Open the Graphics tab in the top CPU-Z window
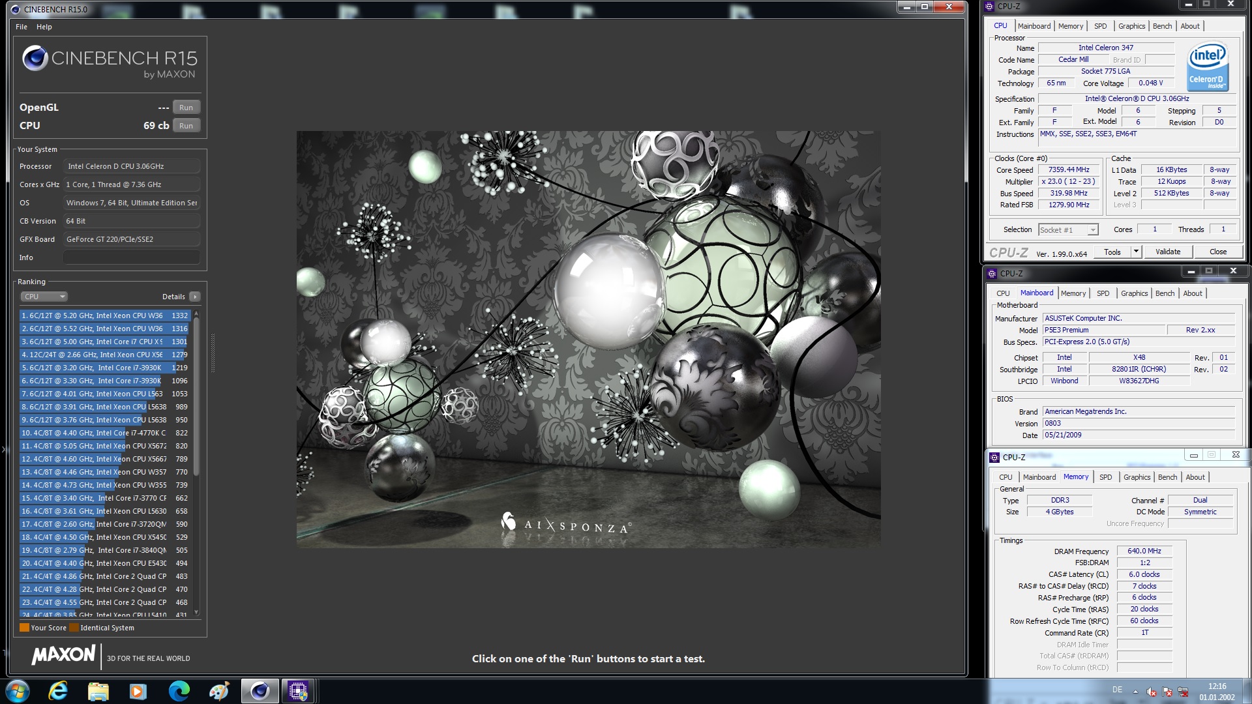This screenshot has height=704, width=1252. tap(1132, 26)
